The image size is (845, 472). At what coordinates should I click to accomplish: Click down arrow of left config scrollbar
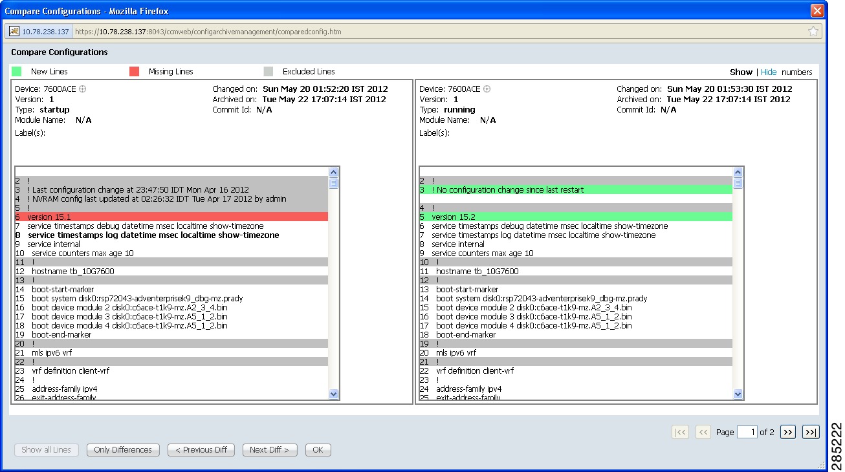pos(334,394)
